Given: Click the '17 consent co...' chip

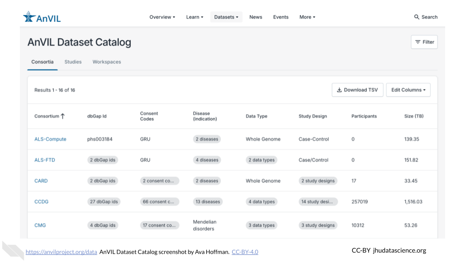Looking at the screenshot, I should point(159,225).
